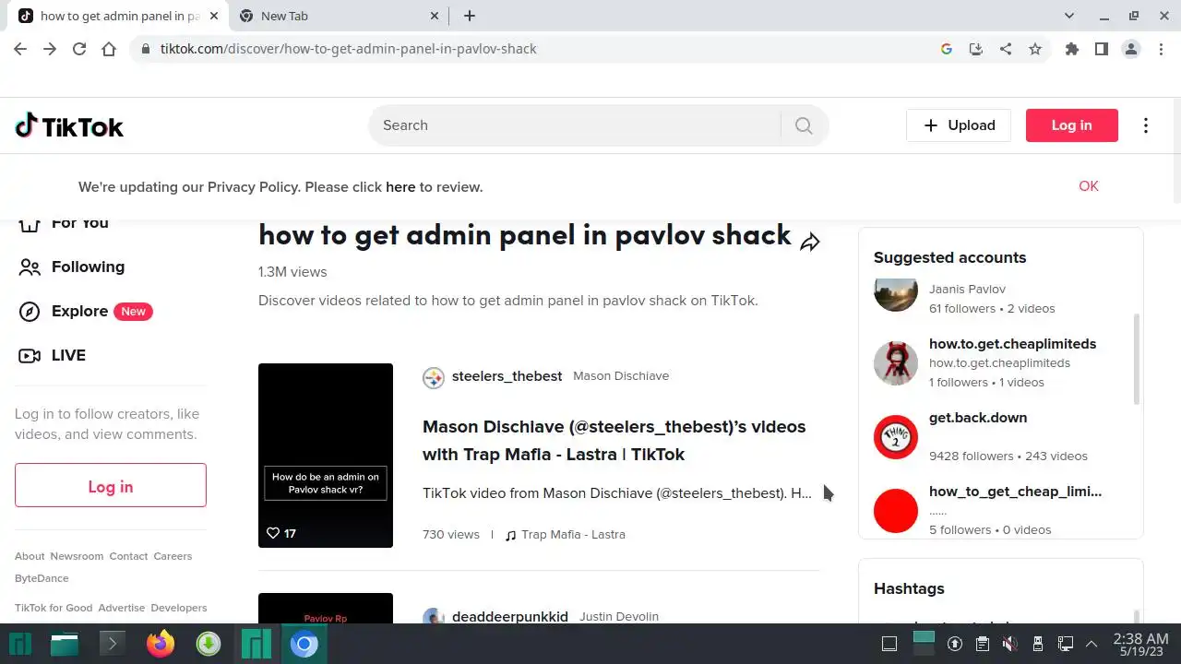Close the New Tab browser tab
The width and height of the screenshot is (1181, 664).
tap(435, 16)
